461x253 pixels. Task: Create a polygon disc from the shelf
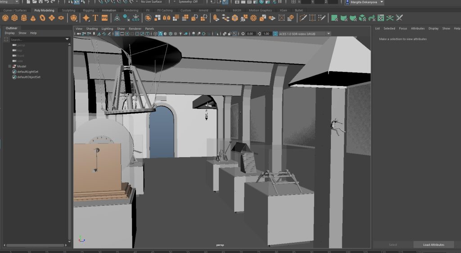61,18
